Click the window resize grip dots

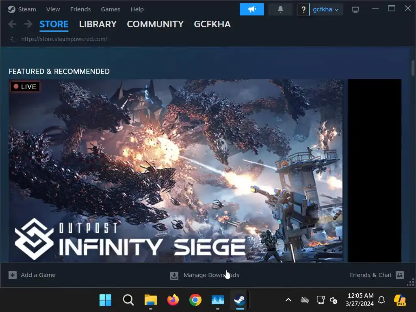pyautogui.click(x=410, y=283)
